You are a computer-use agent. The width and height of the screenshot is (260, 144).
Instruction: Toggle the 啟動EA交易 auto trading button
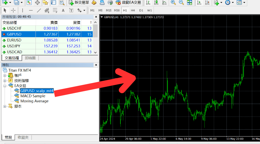click(x=128, y=3)
